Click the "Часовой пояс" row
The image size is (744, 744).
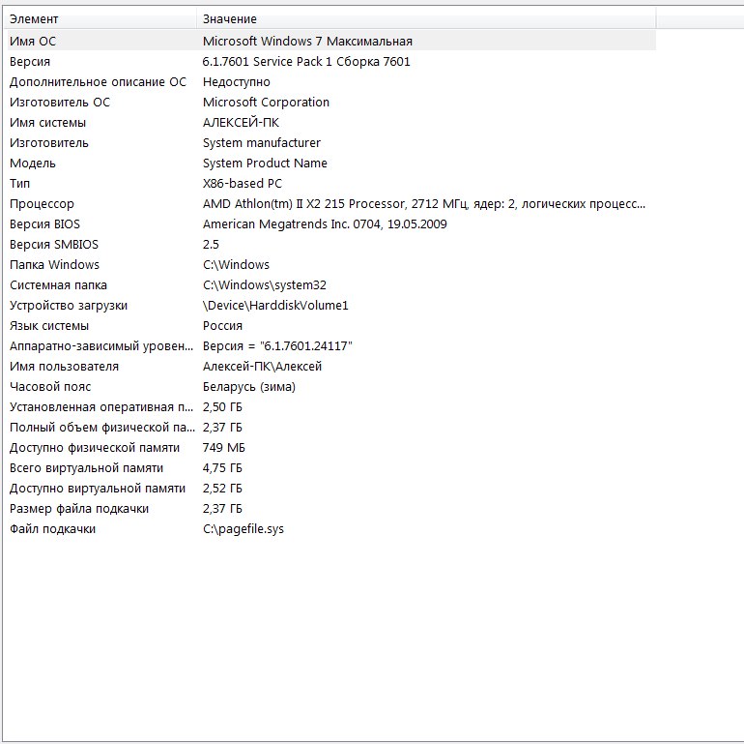[48, 387]
